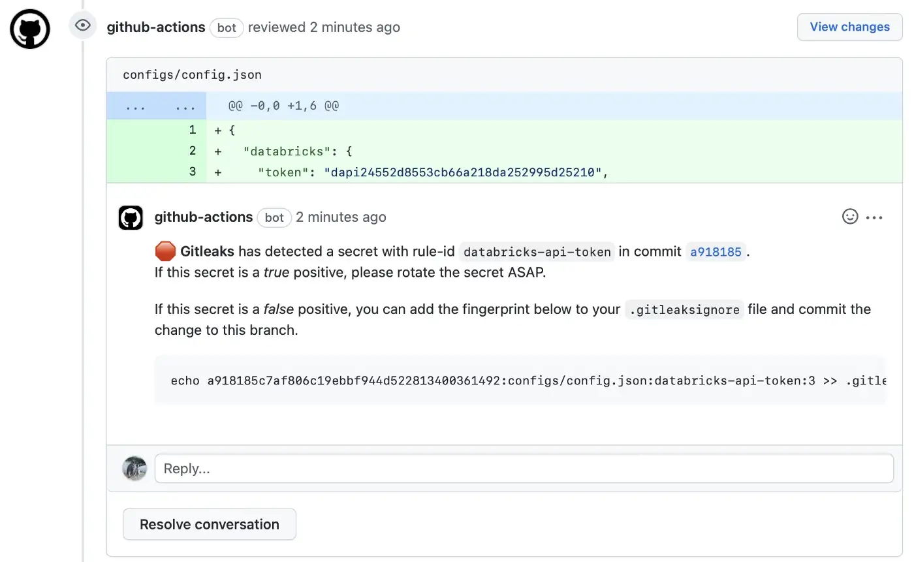The image size is (914, 562).
Task: Select line number 3 in the diff
Action: pyautogui.click(x=192, y=172)
